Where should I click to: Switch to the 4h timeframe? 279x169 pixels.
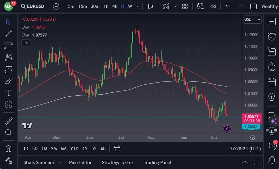coord(114,6)
